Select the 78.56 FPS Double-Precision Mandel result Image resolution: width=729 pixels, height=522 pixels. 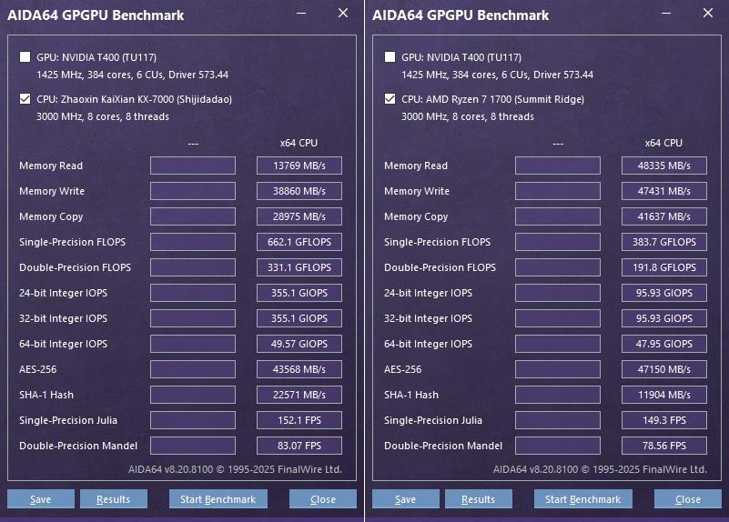664,446
